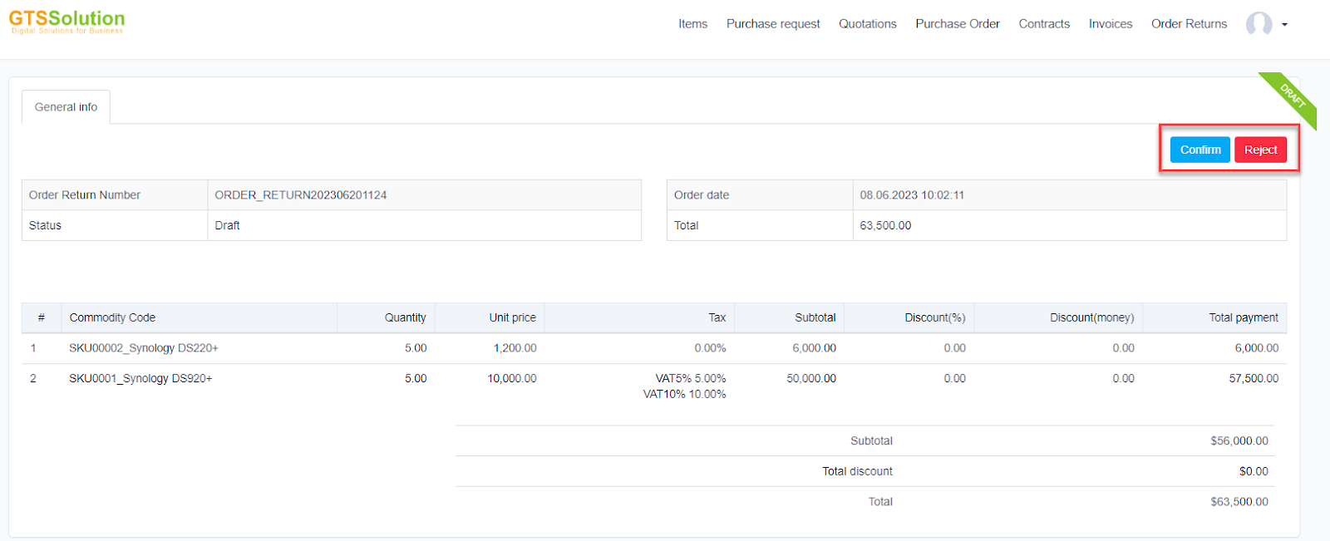The image size is (1330, 541).
Task: Navigate to Purchase Order
Action: [957, 24]
